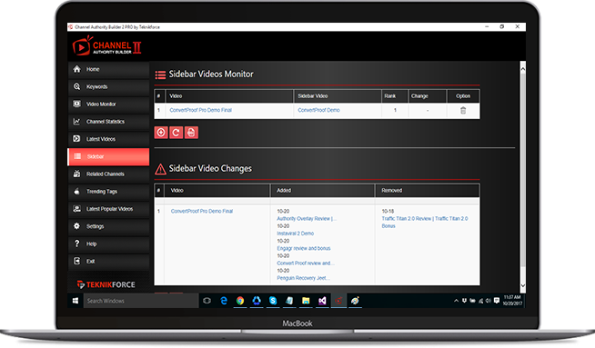Viewport: 595px width, 348px height.
Task: Click the Settings gear icon
Action: click(76, 226)
